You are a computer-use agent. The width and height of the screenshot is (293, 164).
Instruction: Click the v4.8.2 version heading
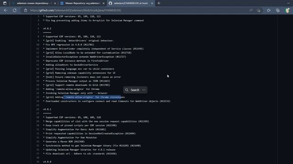[47, 28]
